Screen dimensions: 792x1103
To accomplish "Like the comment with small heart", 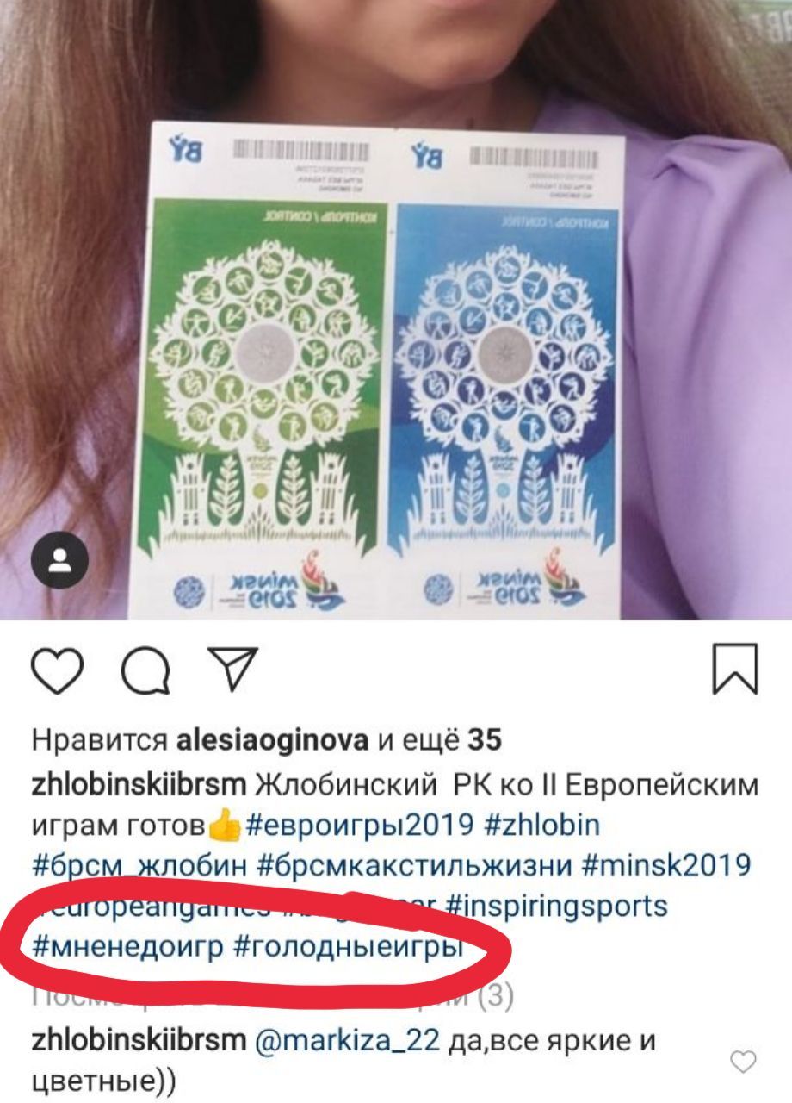I will coord(743,1062).
